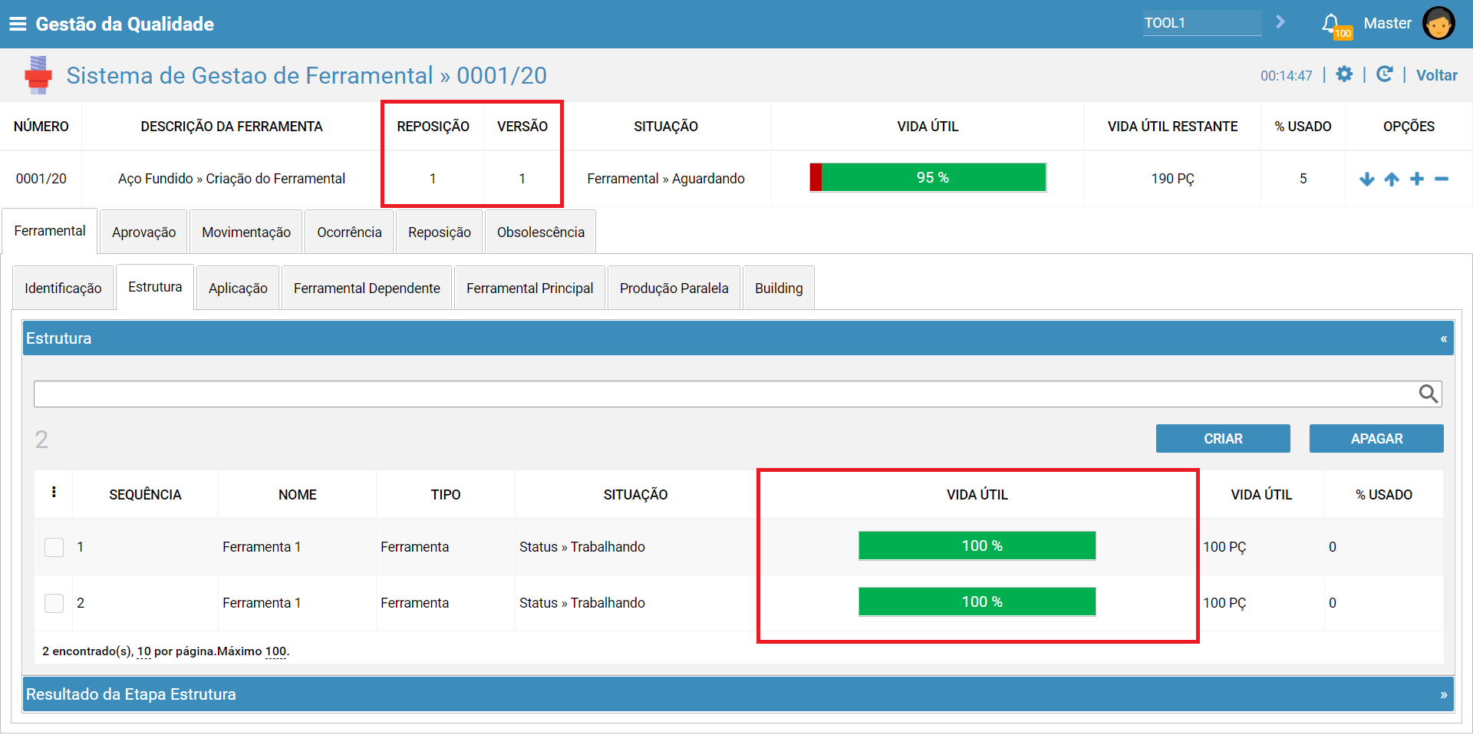Collapse the Estrutura panel header
Viewport: 1473px width, 745px height.
coord(1443,338)
